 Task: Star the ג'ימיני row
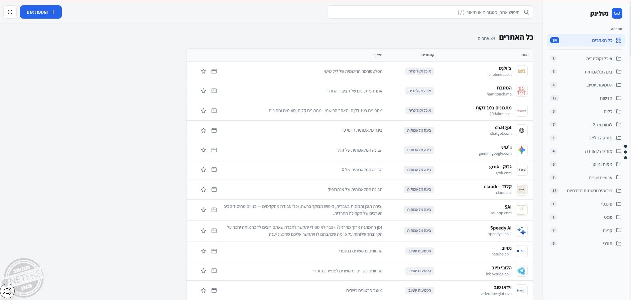(203, 150)
